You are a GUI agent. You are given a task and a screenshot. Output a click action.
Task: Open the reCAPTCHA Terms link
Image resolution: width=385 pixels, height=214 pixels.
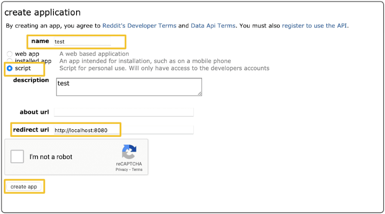(x=137, y=170)
